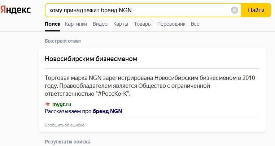The height and width of the screenshot is (146, 275).
Task: Go to the Товары tab
Action: (143, 24)
